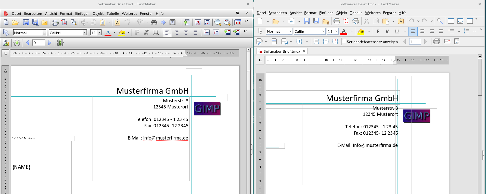Image resolution: width=486 pixels, height=194 pixels.
Task: Export to PDF in the left TextMaker window
Action: pos(64,22)
